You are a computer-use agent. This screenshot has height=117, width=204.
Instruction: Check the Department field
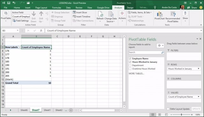(130, 65)
